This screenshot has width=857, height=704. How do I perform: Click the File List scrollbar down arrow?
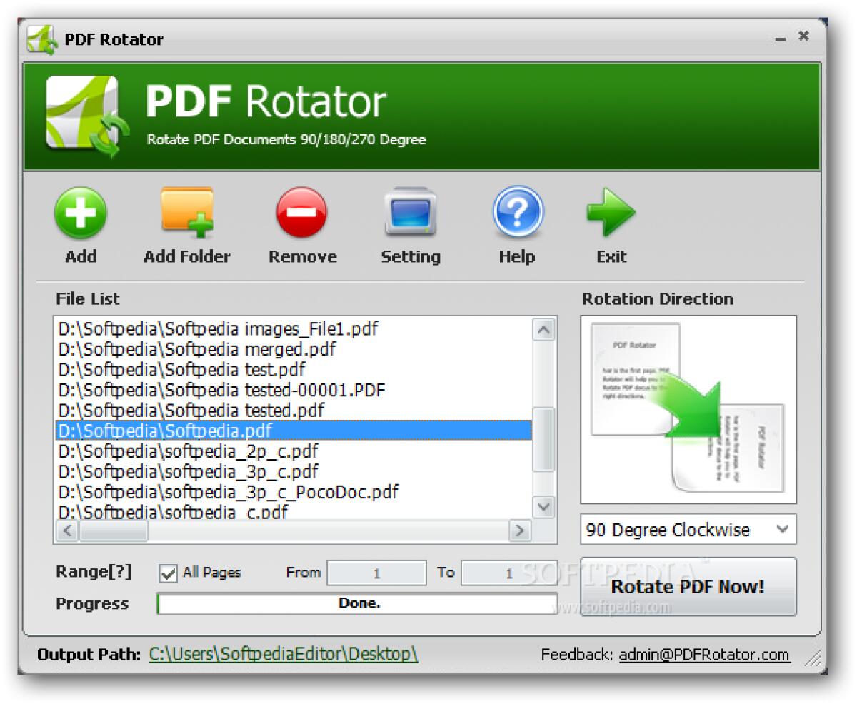point(544,508)
